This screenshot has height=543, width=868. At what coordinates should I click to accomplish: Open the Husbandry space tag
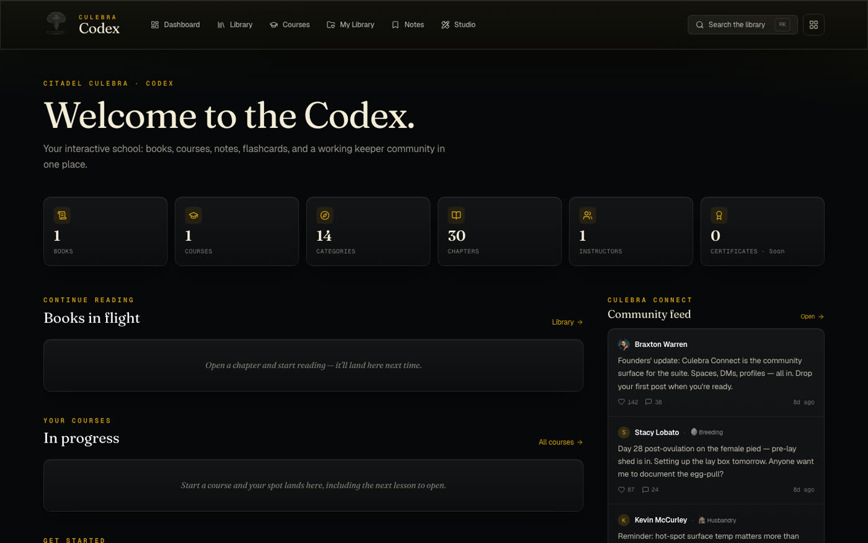pos(717,521)
